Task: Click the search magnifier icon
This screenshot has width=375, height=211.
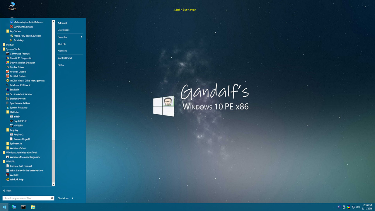Action: 52,198
